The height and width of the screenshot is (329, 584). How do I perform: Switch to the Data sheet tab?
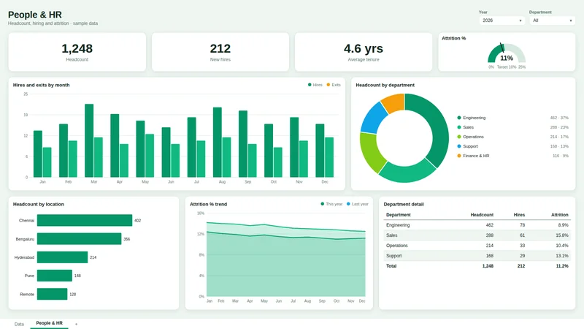tap(19, 324)
